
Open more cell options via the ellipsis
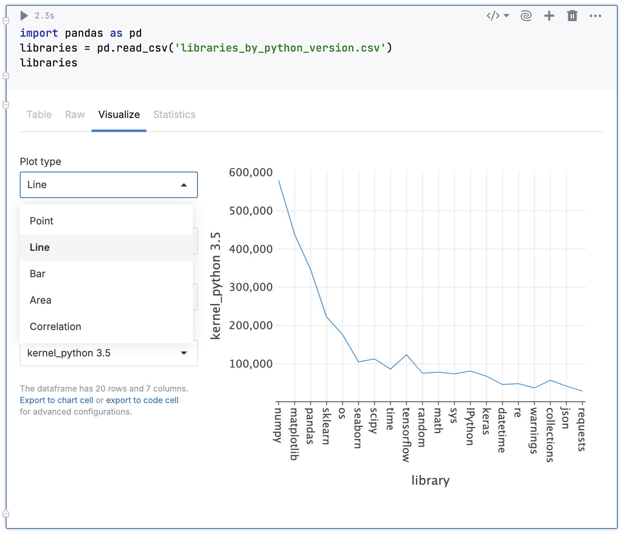[595, 16]
